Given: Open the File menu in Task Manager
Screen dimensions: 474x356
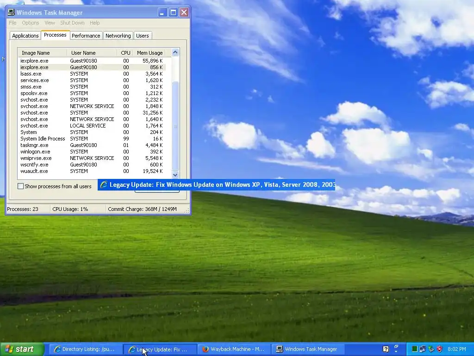Looking at the screenshot, I should tap(12, 23).
